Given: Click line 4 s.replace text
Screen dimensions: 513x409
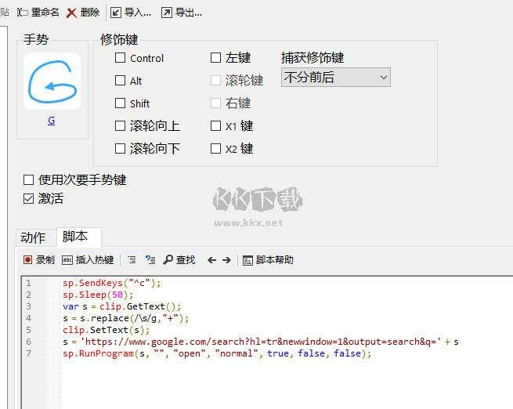Looking at the screenshot, I should click(125, 318).
